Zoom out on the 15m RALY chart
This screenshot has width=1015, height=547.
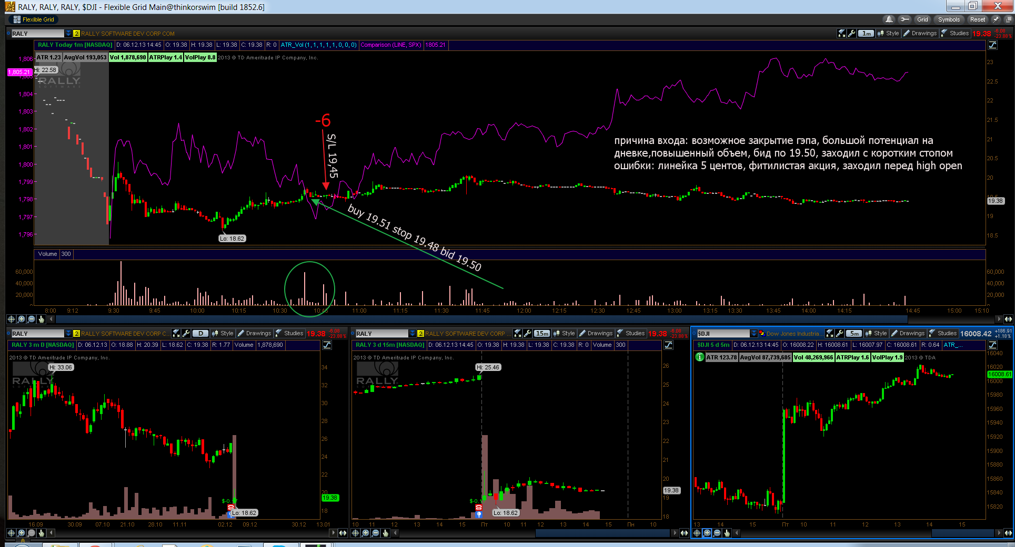tap(376, 533)
